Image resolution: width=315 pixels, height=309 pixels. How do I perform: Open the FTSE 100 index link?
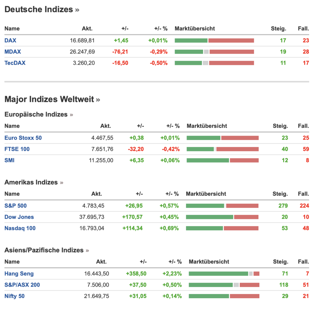[17, 149]
